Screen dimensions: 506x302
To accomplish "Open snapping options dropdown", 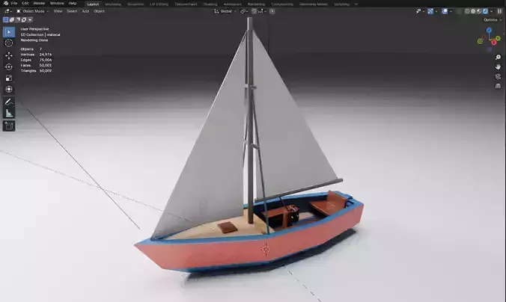I will pos(263,11).
